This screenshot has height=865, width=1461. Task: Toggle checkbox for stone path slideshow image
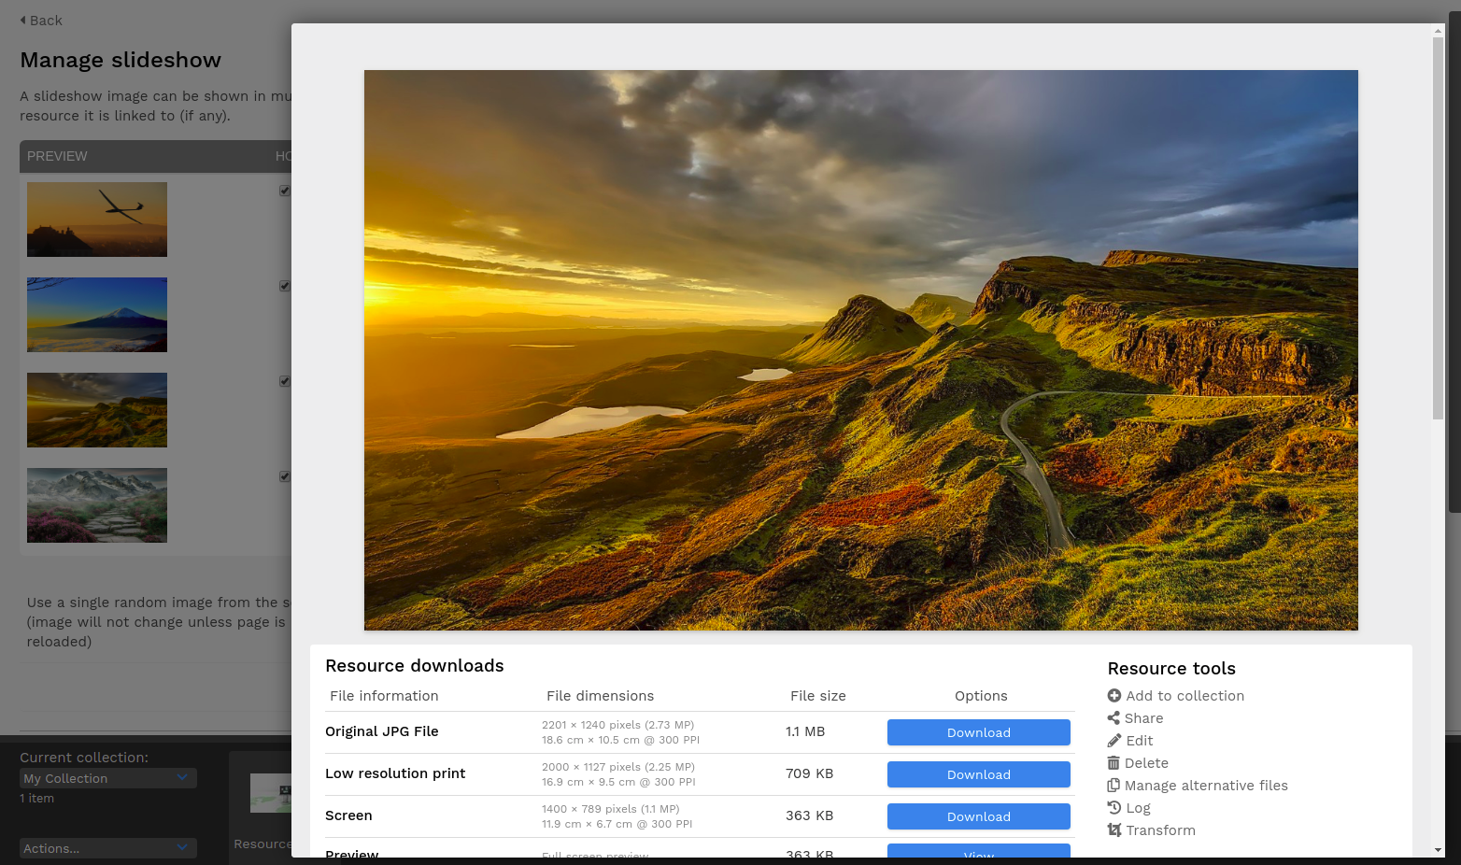point(285,476)
